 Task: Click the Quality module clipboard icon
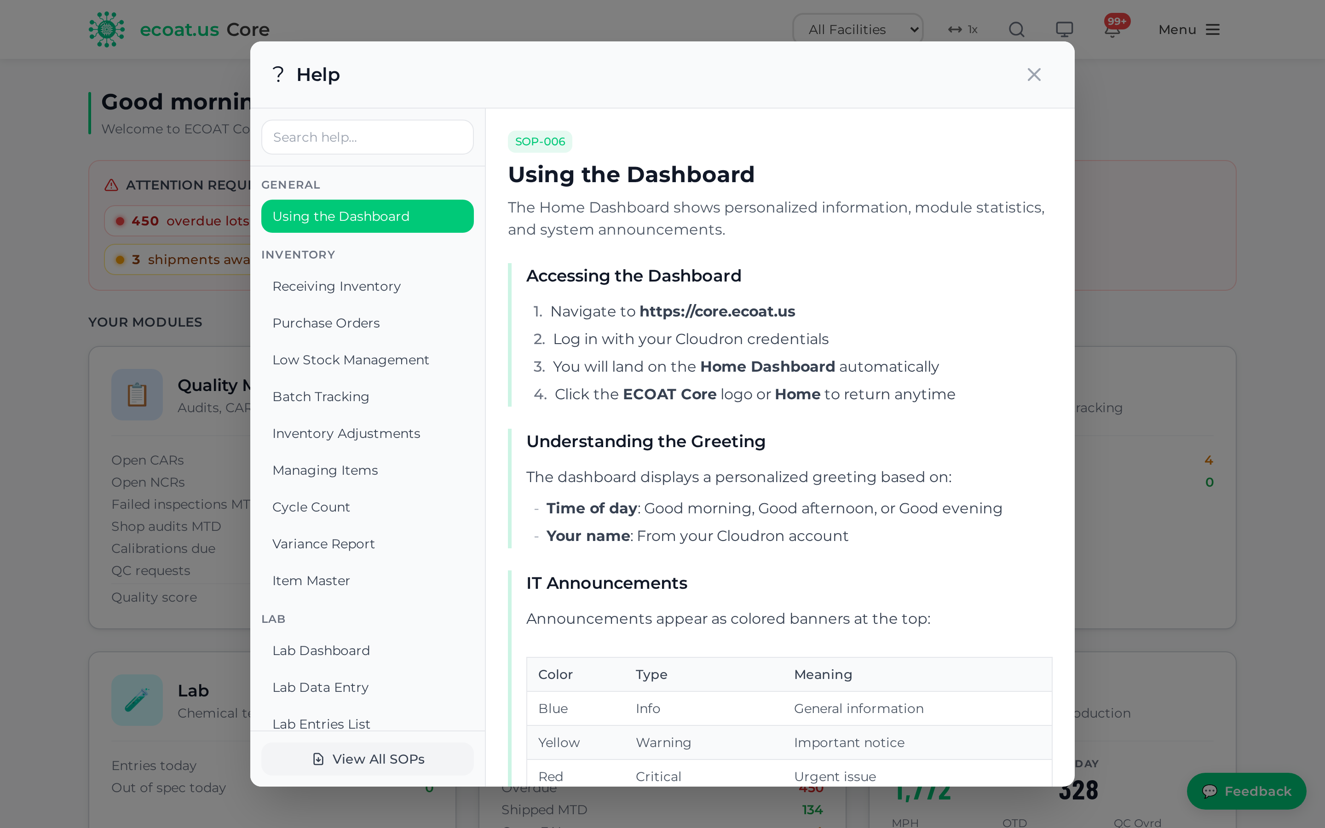click(137, 395)
